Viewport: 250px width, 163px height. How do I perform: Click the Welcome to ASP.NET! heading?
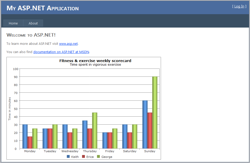[31, 35]
